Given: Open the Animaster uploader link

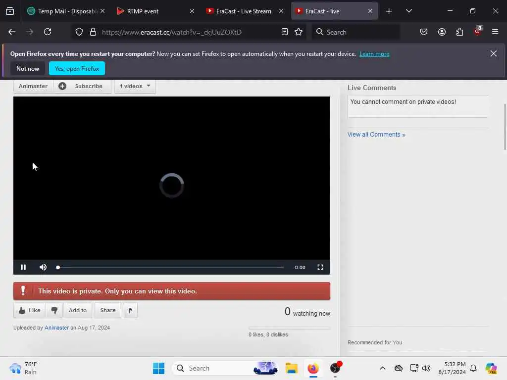Looking at the screenshot, I should (x=56, y=328).
